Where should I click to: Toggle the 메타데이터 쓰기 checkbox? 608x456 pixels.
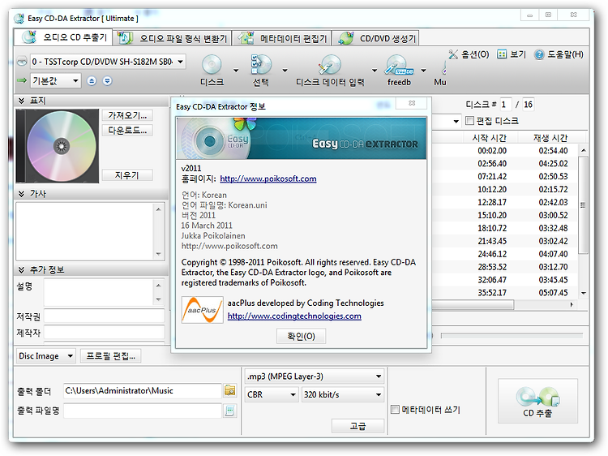(x=395, y=410)
